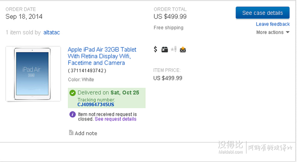Click the order total US $499.99
This screenshot has height=162, width=297.
tap(170, 17)
